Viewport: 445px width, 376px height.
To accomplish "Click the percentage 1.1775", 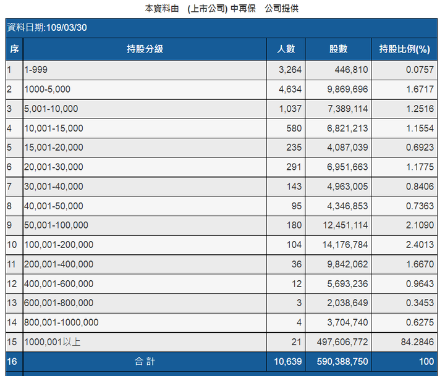I will click(420, 167).
